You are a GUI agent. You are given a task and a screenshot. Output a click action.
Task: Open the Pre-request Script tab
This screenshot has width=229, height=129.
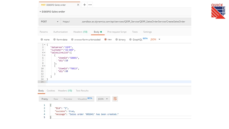(x=117, y=32)
